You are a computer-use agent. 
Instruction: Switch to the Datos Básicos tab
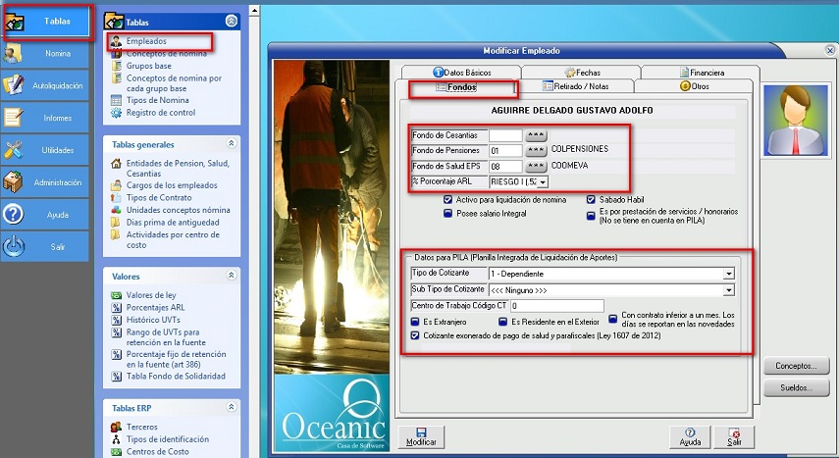click(x=461, y=72)
